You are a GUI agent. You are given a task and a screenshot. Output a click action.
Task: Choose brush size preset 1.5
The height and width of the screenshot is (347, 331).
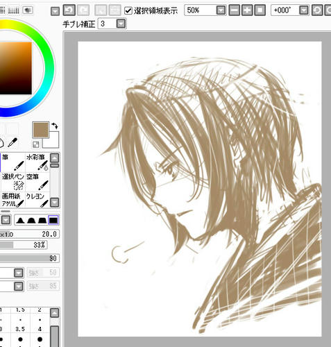click(20, 316)
